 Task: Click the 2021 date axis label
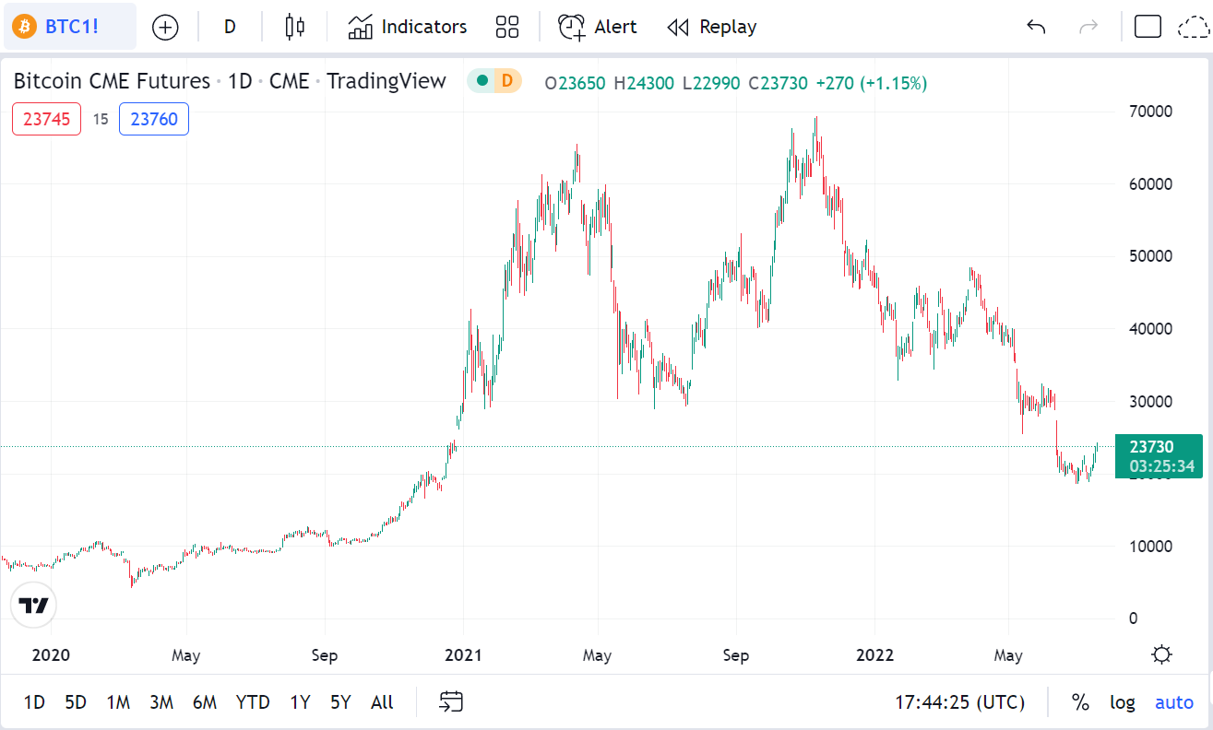coord(463,655)
